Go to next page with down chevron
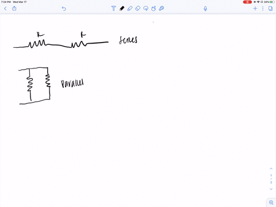This screenshot has width=276, height=207. pos(271,189)
